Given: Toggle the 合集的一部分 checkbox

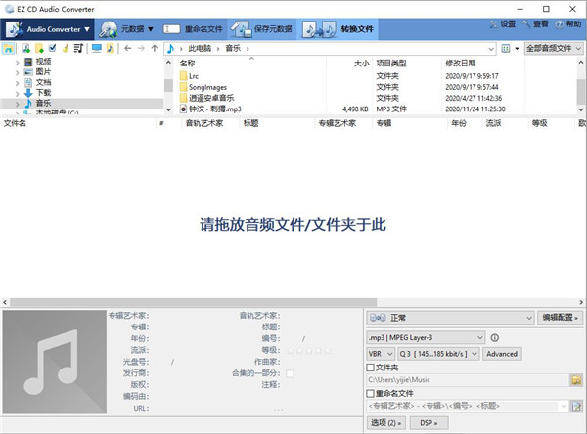Looking at the screenshot, I should [x=291, y=373].
